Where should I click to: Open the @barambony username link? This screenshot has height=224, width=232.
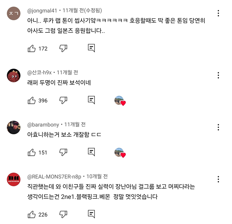tap(43, 125)
